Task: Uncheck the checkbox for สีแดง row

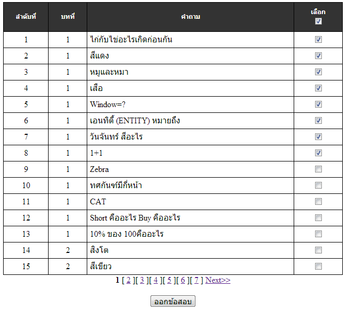Action: coord(318,56)
